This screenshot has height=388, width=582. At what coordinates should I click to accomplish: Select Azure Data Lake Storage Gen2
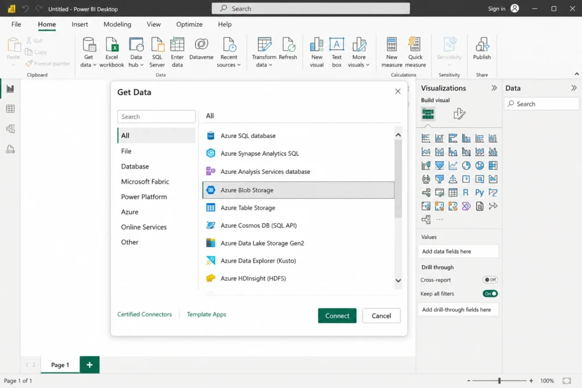click(298, 243)
